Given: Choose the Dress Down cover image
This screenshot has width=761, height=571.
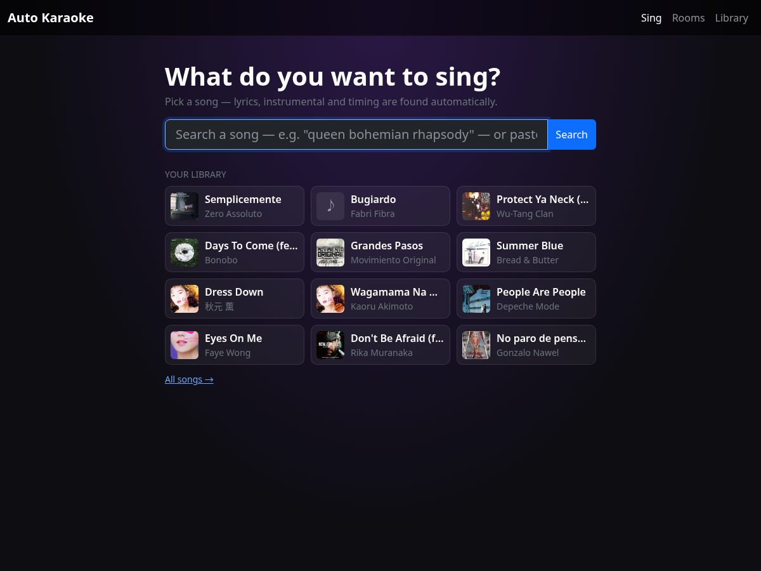Looking at the screenshot, I should [185, 299].
